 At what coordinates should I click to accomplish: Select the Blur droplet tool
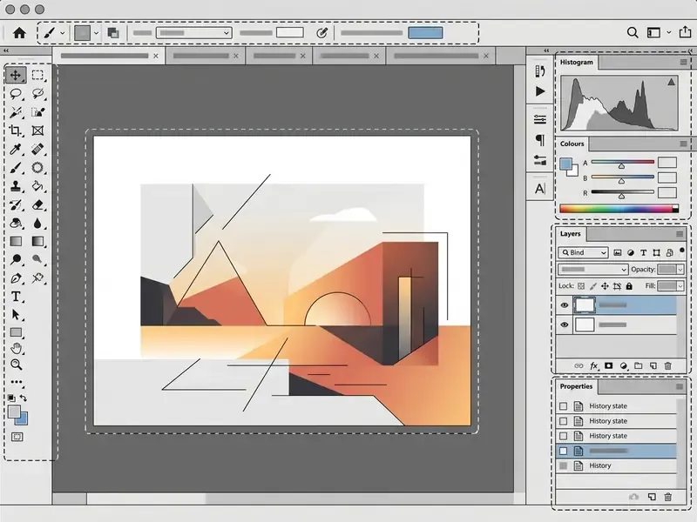pyautogui.click(x=37, y=224)
